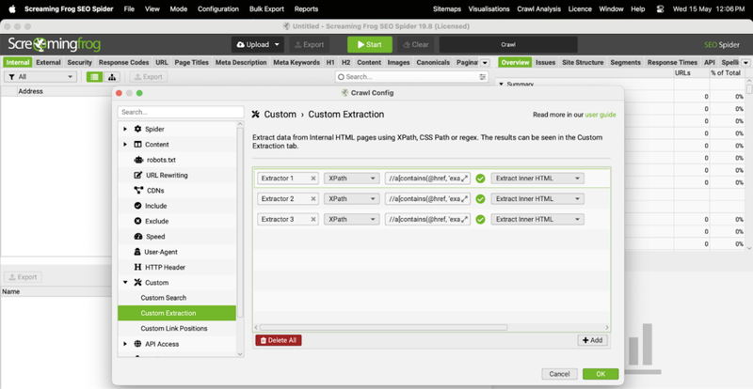The width and height of the screenshot is (753, 389).
Task: Remove Extractor 1 name with X icon
Action: [x=313, y=179]
